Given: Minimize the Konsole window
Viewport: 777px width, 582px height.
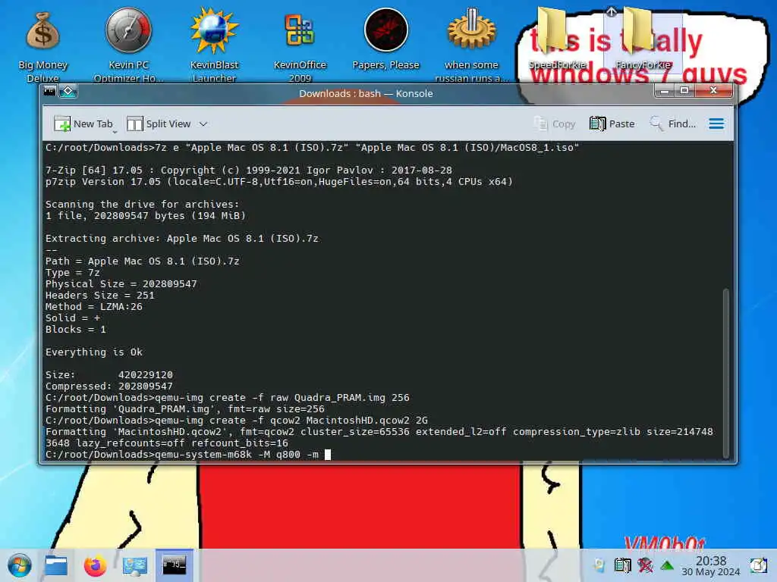Looking at the screenshot, I should 665,91.
